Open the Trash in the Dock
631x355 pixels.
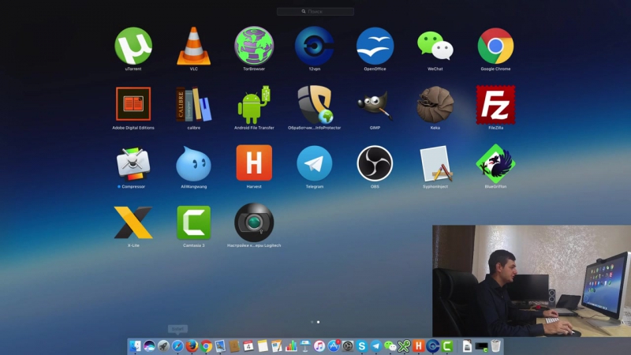point(496,346)
